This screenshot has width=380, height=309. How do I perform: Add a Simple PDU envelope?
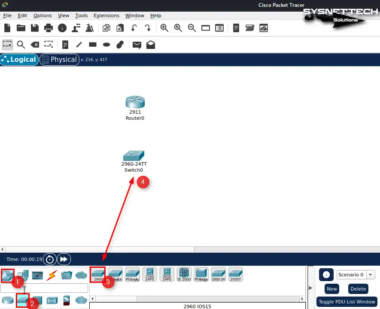137,45
